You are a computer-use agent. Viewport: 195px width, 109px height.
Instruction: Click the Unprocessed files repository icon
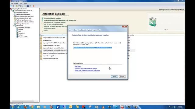(17, 37)
